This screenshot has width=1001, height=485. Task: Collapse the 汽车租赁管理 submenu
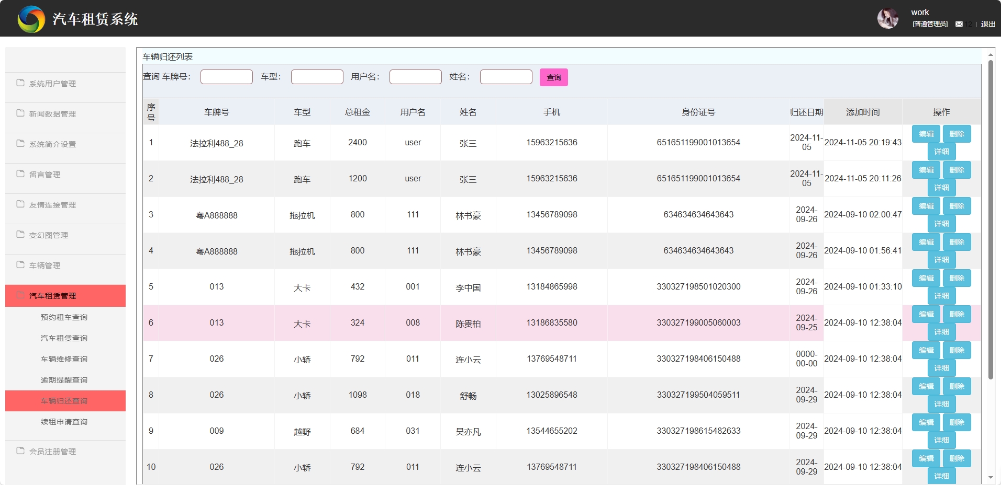click(53, 295)
